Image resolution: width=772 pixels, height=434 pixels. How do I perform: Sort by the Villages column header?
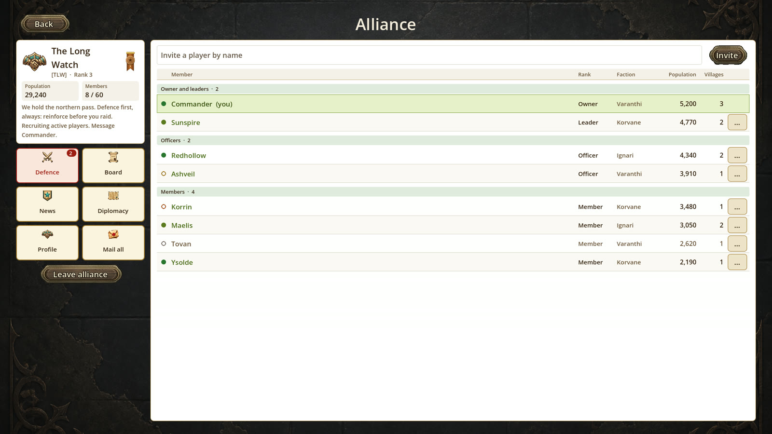[714, 74]
